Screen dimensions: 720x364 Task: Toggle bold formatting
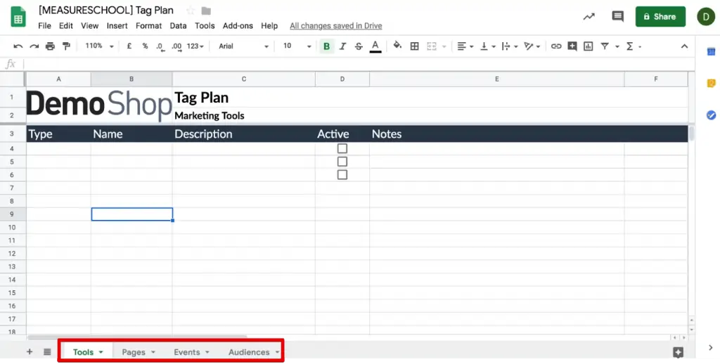click(x=326, y=46)
